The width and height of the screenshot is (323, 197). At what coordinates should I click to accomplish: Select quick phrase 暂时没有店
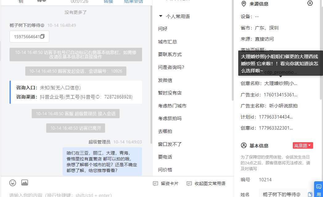click(170, 93)
